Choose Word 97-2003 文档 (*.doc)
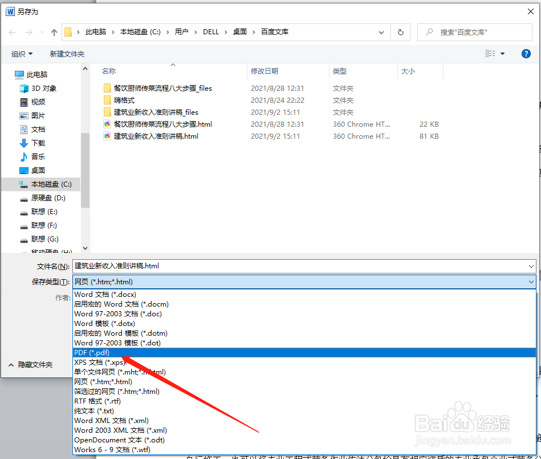Screen dimensions: 541x459 [304, 314]
